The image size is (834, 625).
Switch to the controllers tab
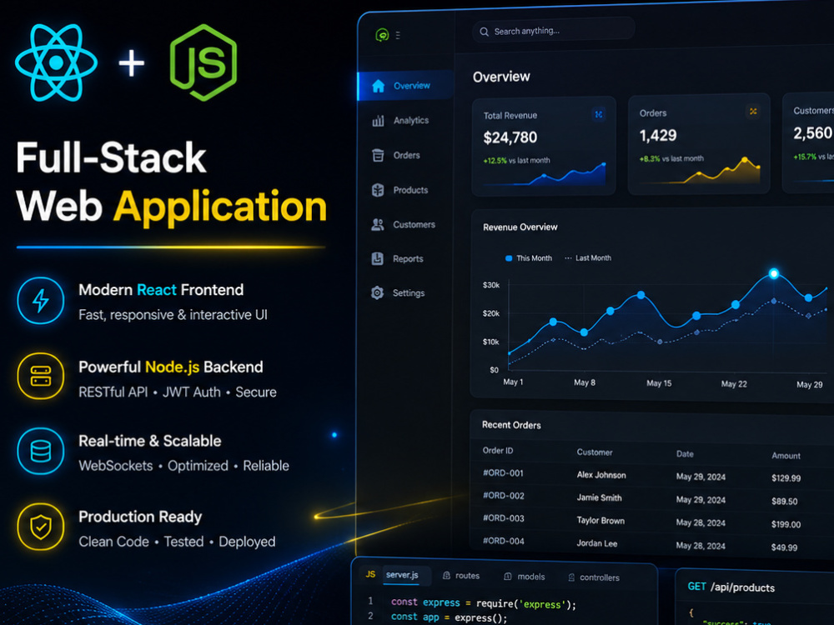594,577
